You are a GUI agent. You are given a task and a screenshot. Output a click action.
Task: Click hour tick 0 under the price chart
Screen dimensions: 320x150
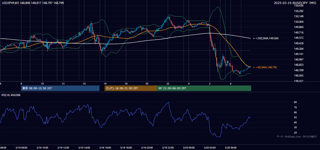[189, 84]
